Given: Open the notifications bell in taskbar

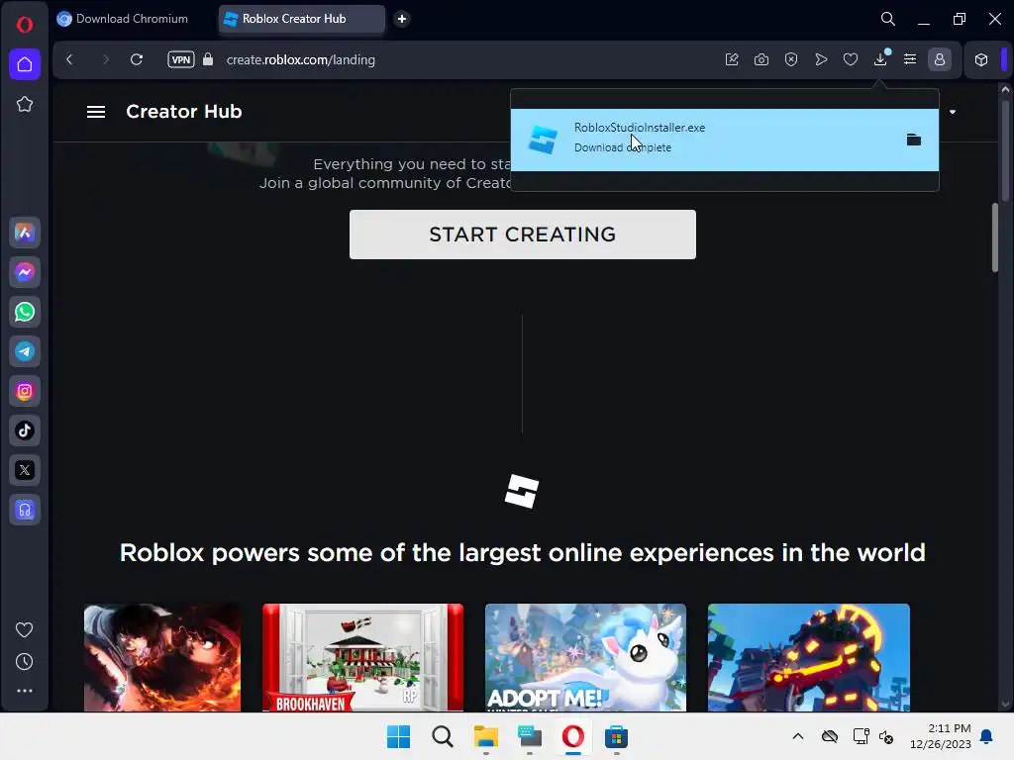Looking at the screenshot, I should 987,736.
